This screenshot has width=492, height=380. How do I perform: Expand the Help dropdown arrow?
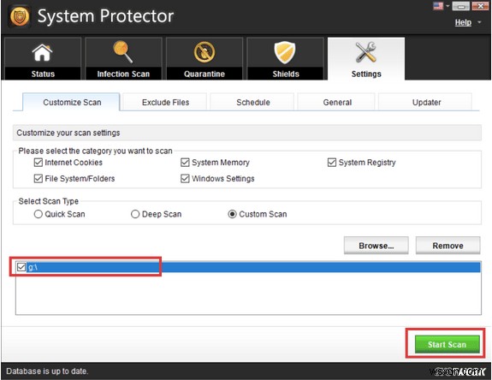[479, 22]
